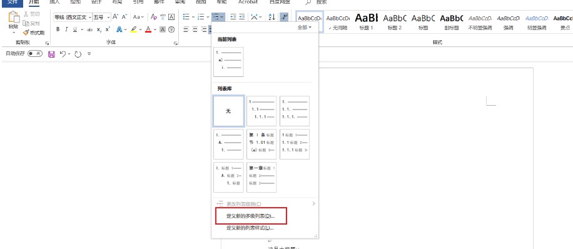Apply the 不明显强调 style
The height and width of the screenshot is (249, 573).
tap(480, 21)
